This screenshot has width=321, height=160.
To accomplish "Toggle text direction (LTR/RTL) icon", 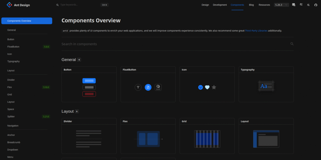I will pyautogui.click(x=301, y=5).
